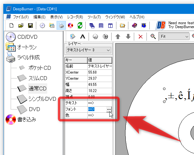Click the Save floppy disk icon
This screenshot has height=155, width=194.
point(30,26)
